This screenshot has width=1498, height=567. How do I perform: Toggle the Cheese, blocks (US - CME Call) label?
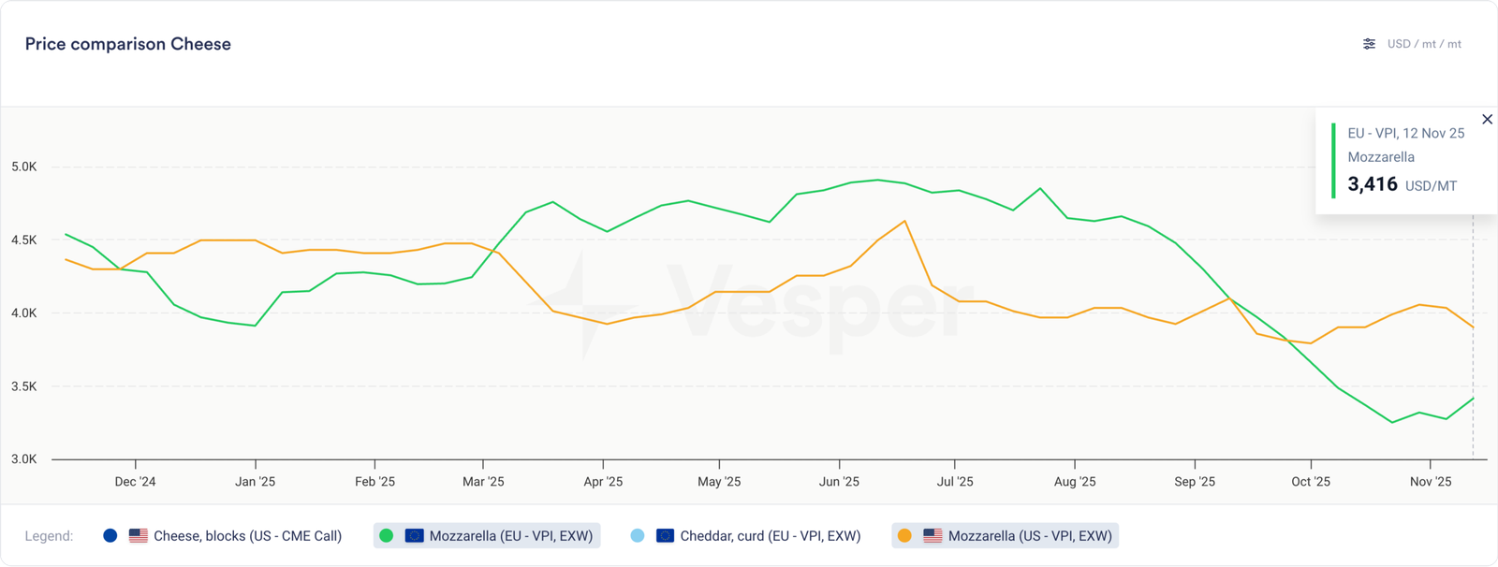[x=247, y=536]
